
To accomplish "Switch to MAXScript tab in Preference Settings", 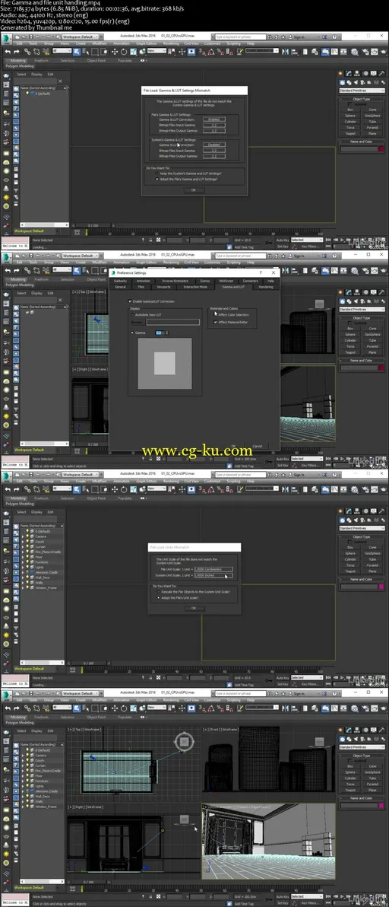I will point(225,281).
